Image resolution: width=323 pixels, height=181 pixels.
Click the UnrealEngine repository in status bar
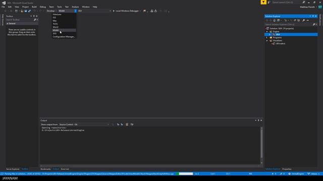click(x=296, y=174)
